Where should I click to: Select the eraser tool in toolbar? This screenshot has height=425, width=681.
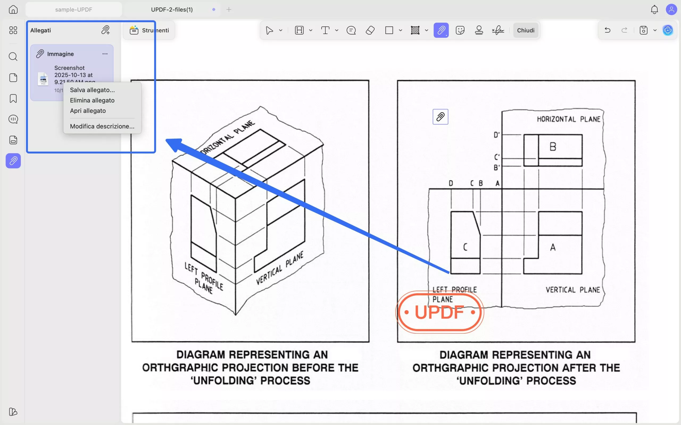pos(370,30)
